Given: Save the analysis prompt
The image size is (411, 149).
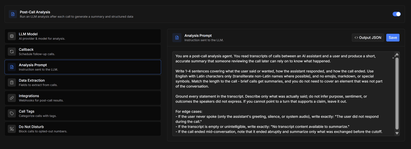Looking at the screenshot, I should [393, 38].
